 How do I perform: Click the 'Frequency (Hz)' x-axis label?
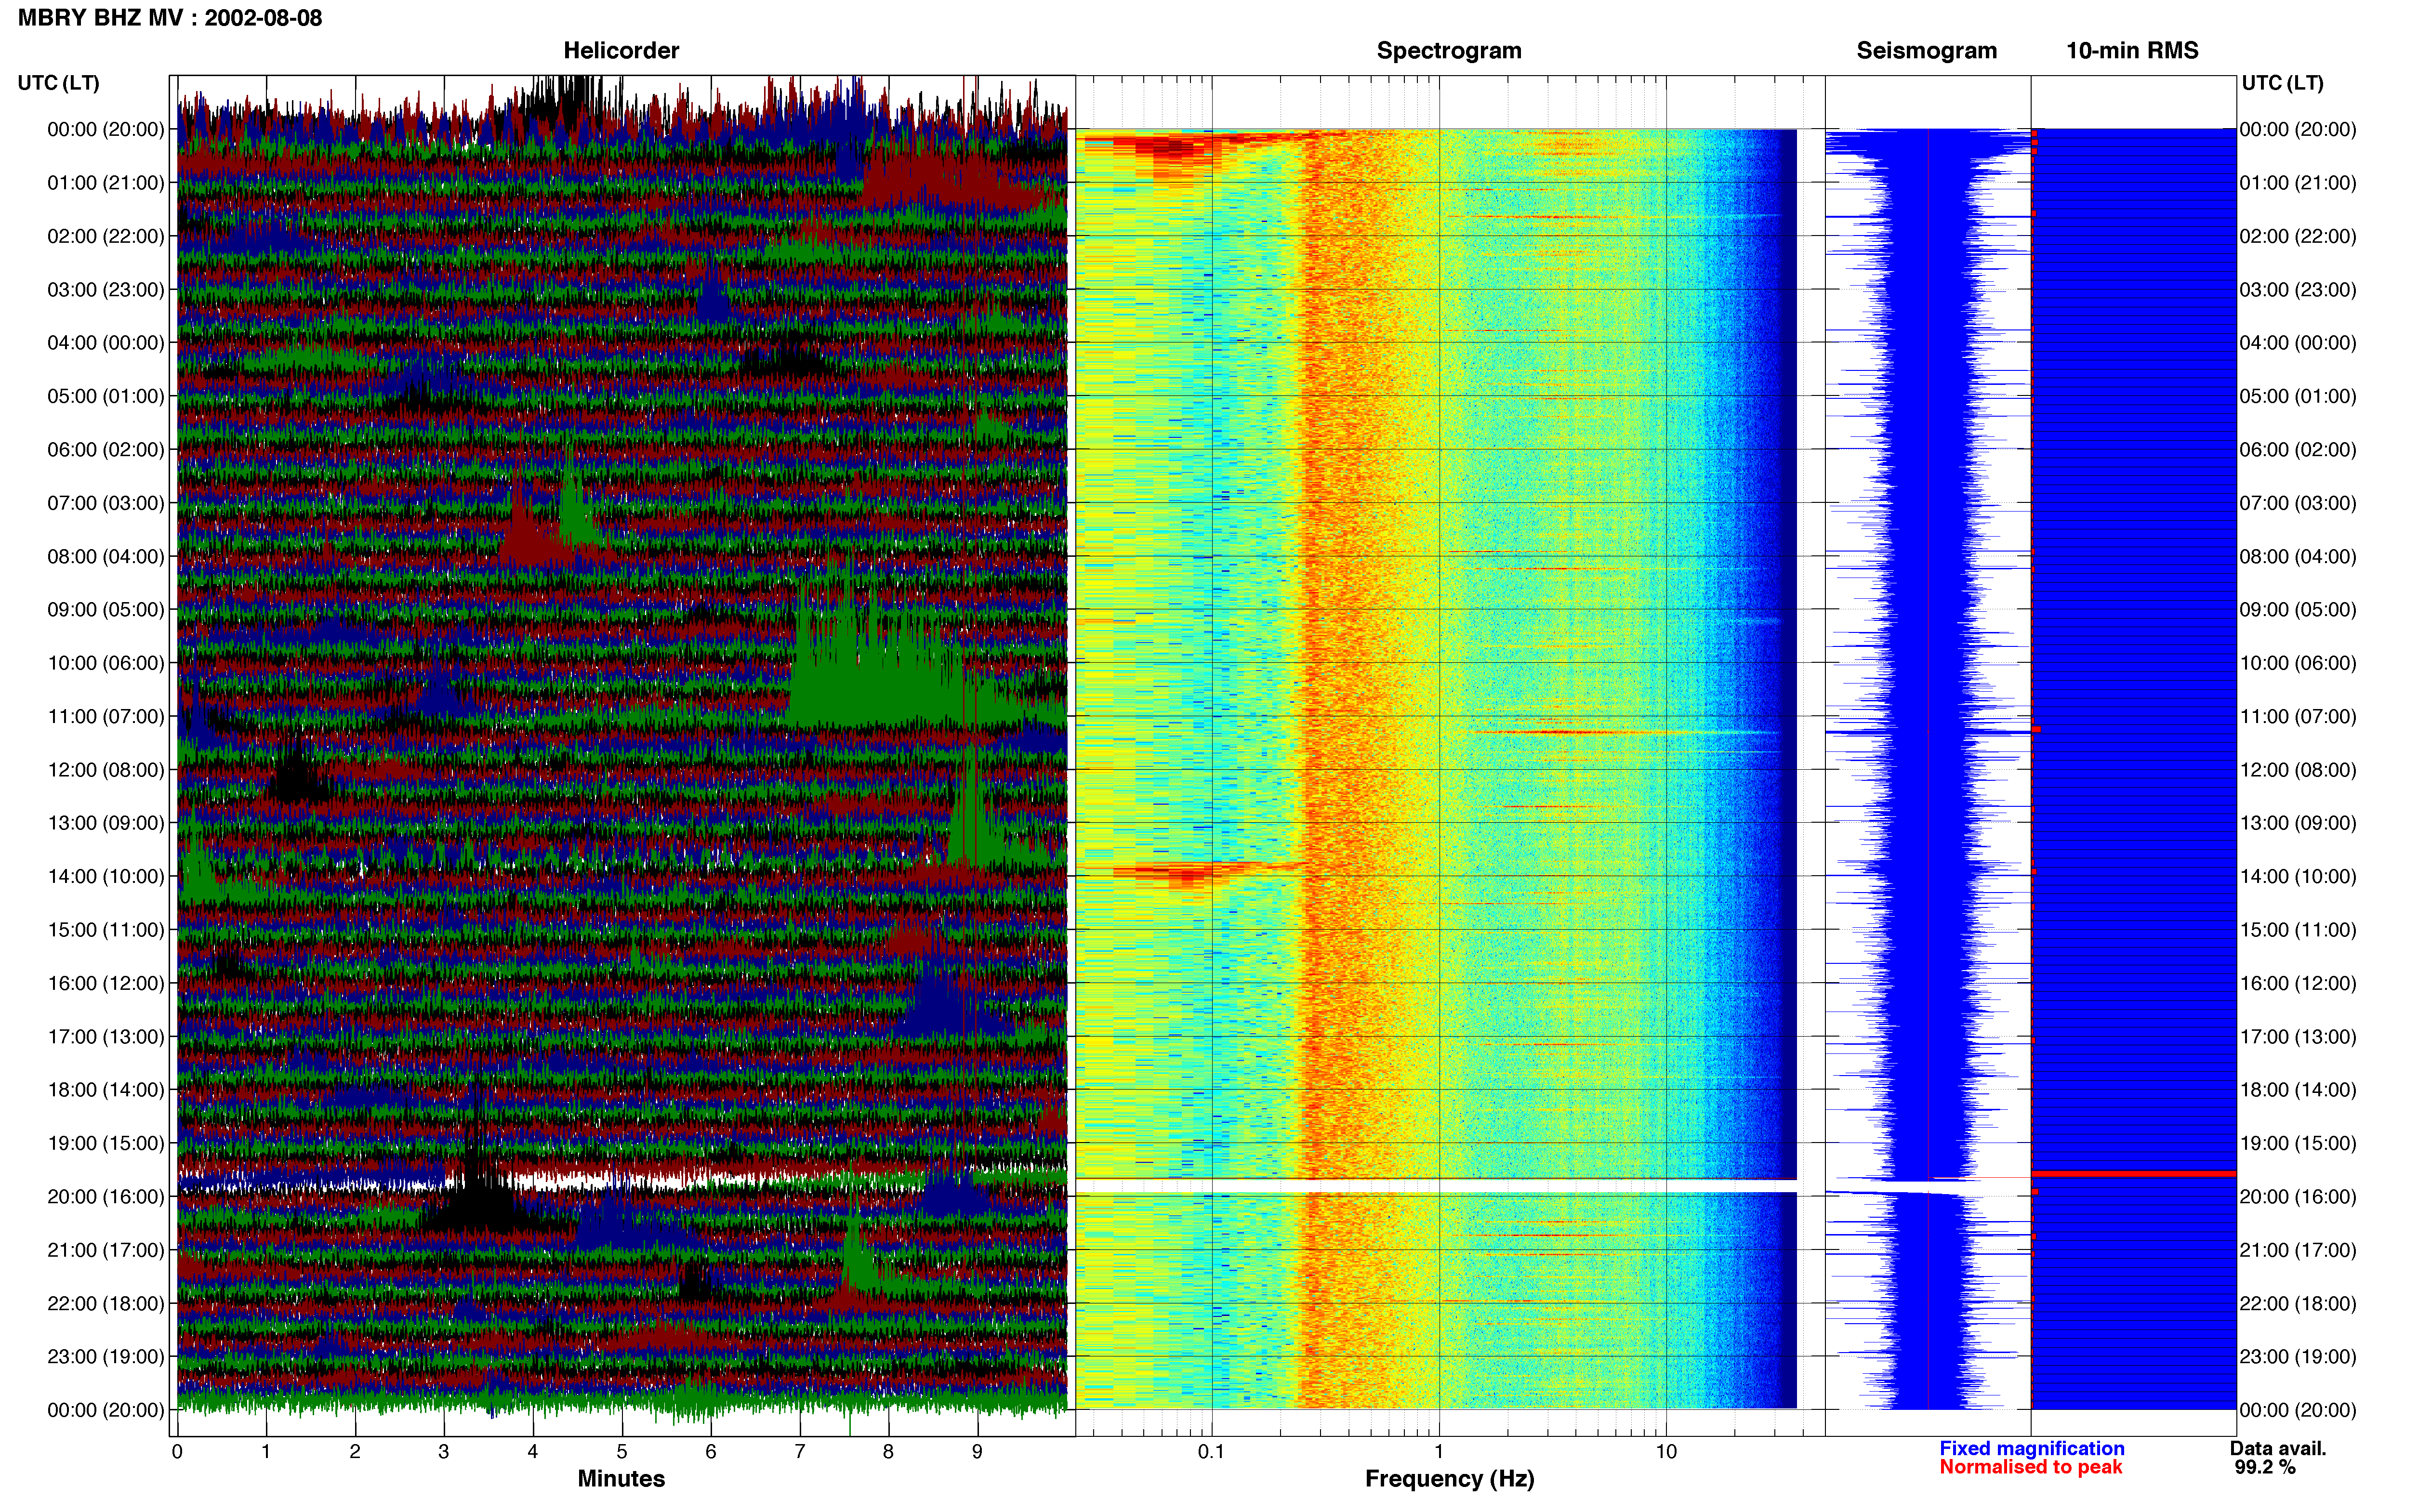[1449, 1479]
